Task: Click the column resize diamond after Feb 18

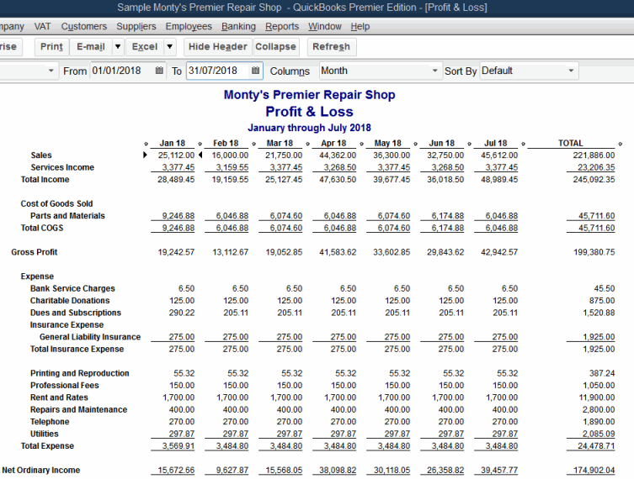Action: click(254, 144)
